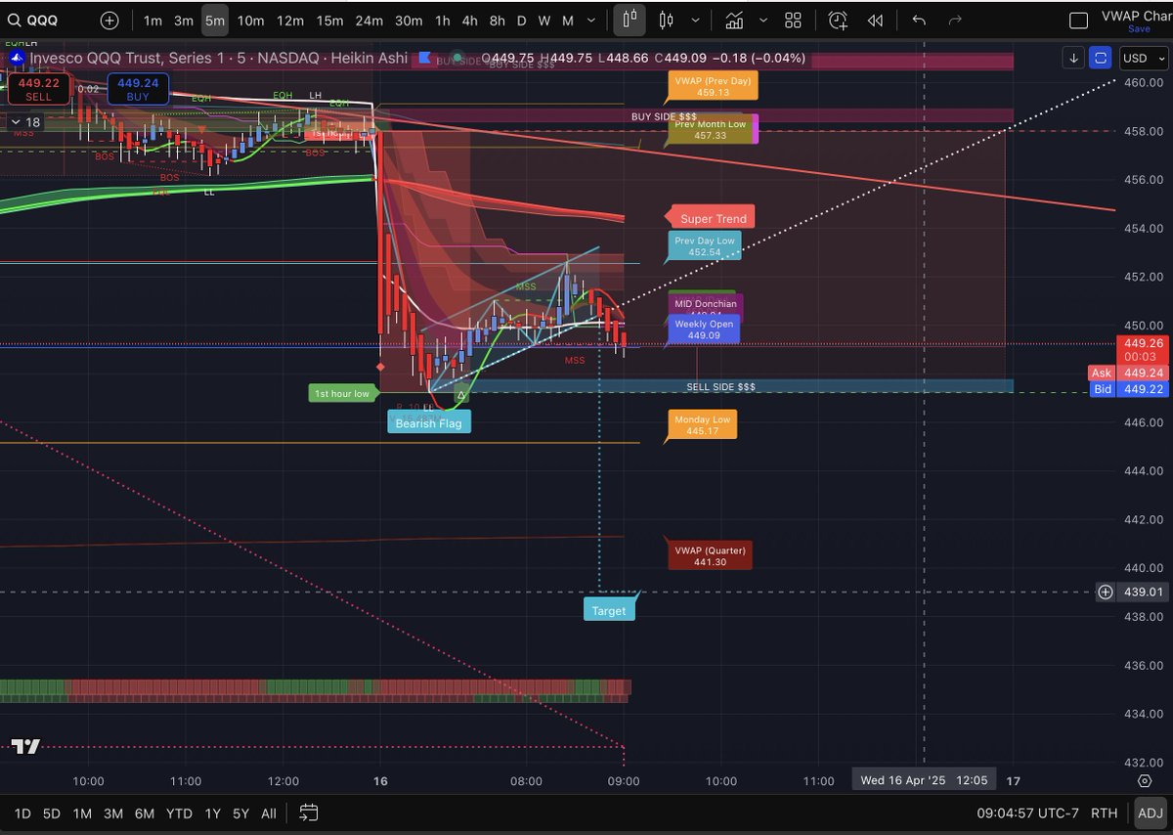Select the 4h timeframe

470,21
